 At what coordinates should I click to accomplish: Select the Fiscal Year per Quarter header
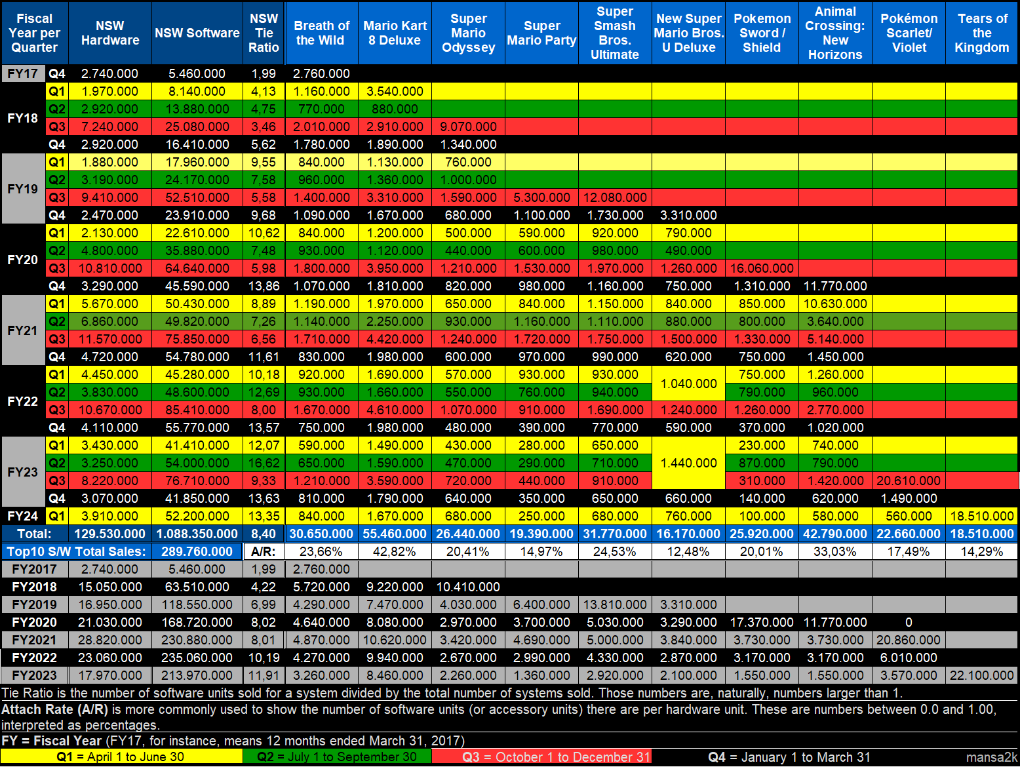click(x=34, y=33)
